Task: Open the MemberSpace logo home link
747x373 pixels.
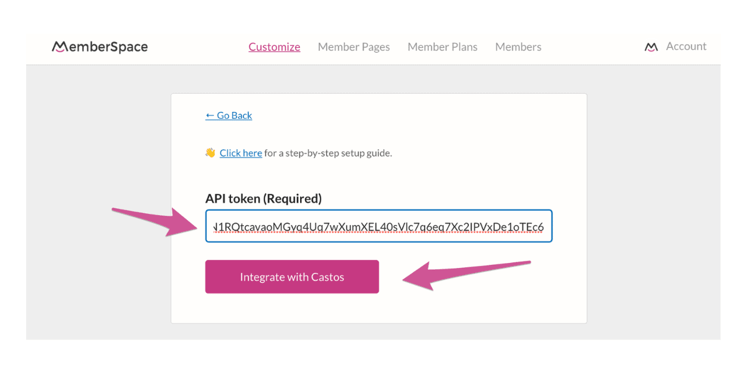Action: click(100, 47)
